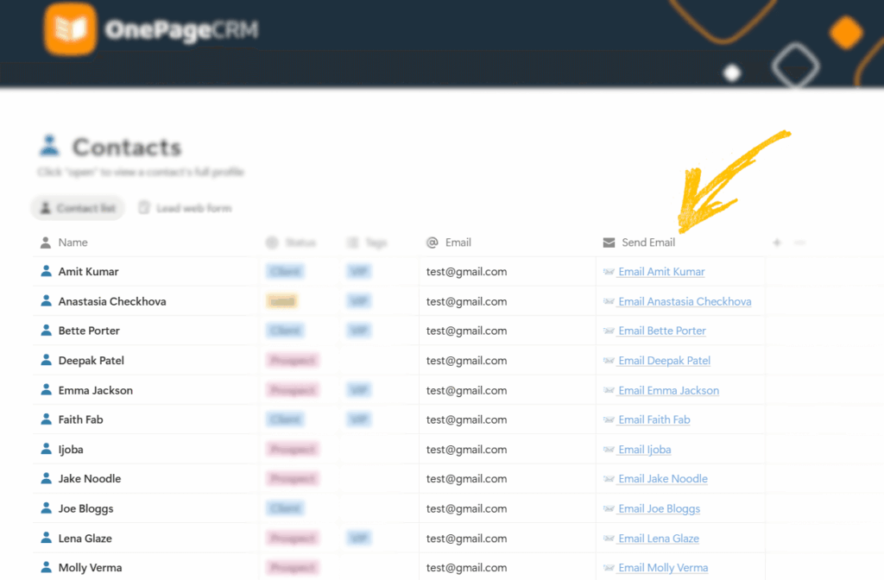Open the Email Amit Kumar link
884x580 pixels.
660,271
